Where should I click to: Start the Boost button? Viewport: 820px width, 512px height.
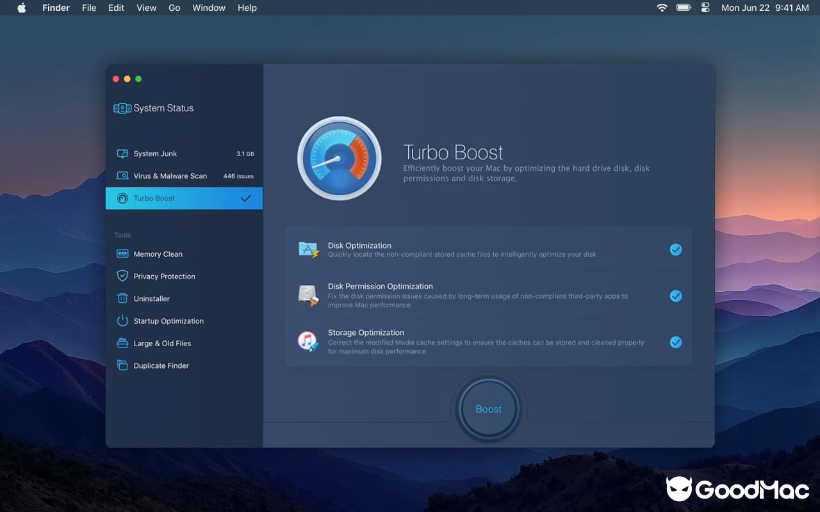(x=489, y=410)
